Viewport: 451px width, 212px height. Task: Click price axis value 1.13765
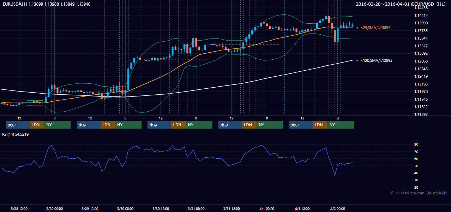421,31
